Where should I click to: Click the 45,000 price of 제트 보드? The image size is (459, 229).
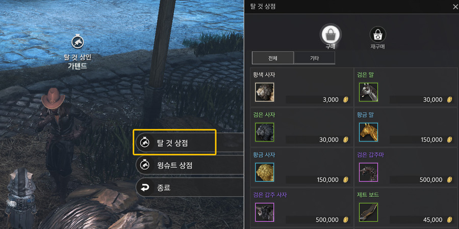coord(422,220)
